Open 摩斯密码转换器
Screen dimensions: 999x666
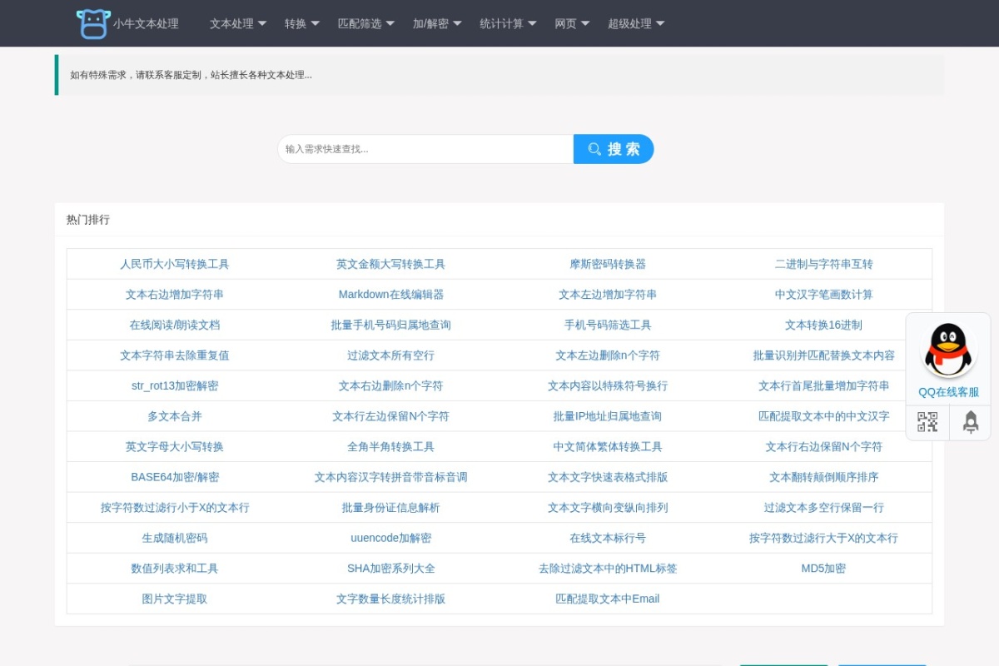608,264
